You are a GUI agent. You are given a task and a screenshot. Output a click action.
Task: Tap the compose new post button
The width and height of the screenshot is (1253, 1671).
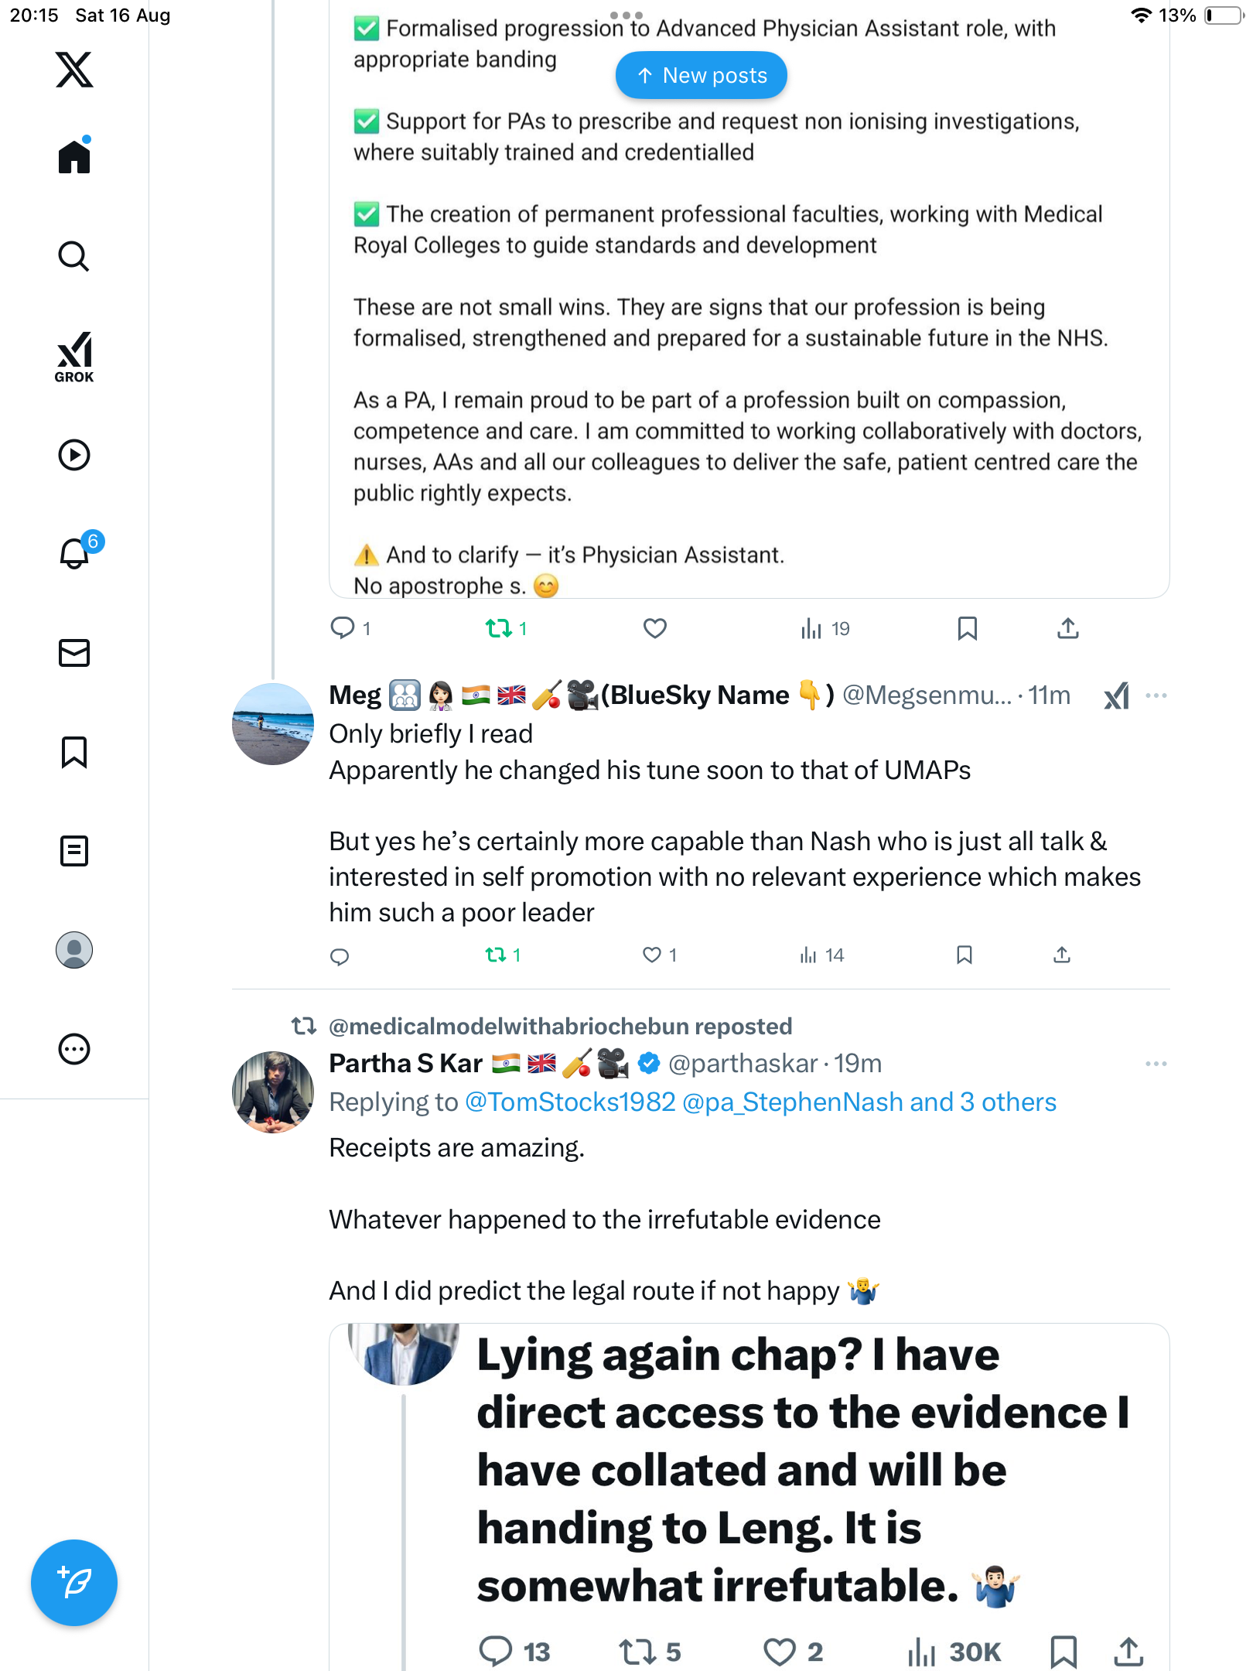74,1582
